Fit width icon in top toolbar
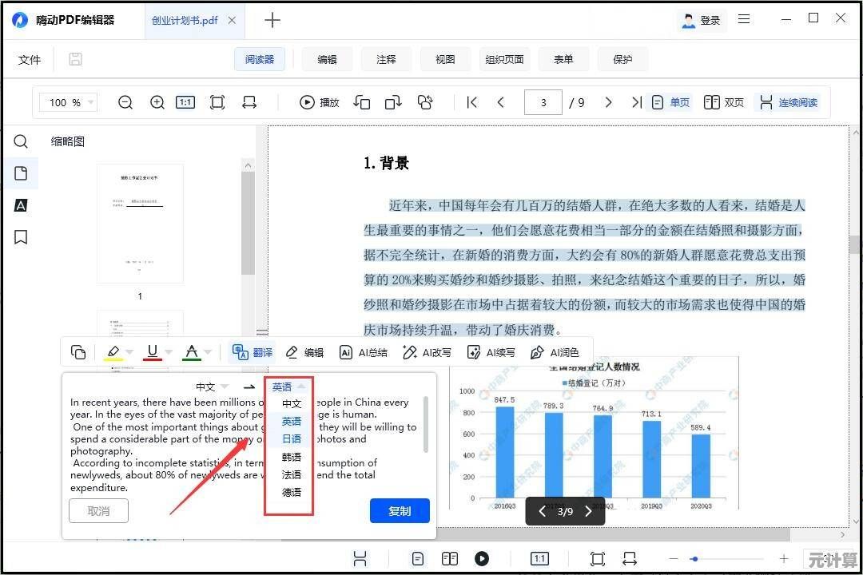Screen dimensions: 863x575 tap(249, 102)
